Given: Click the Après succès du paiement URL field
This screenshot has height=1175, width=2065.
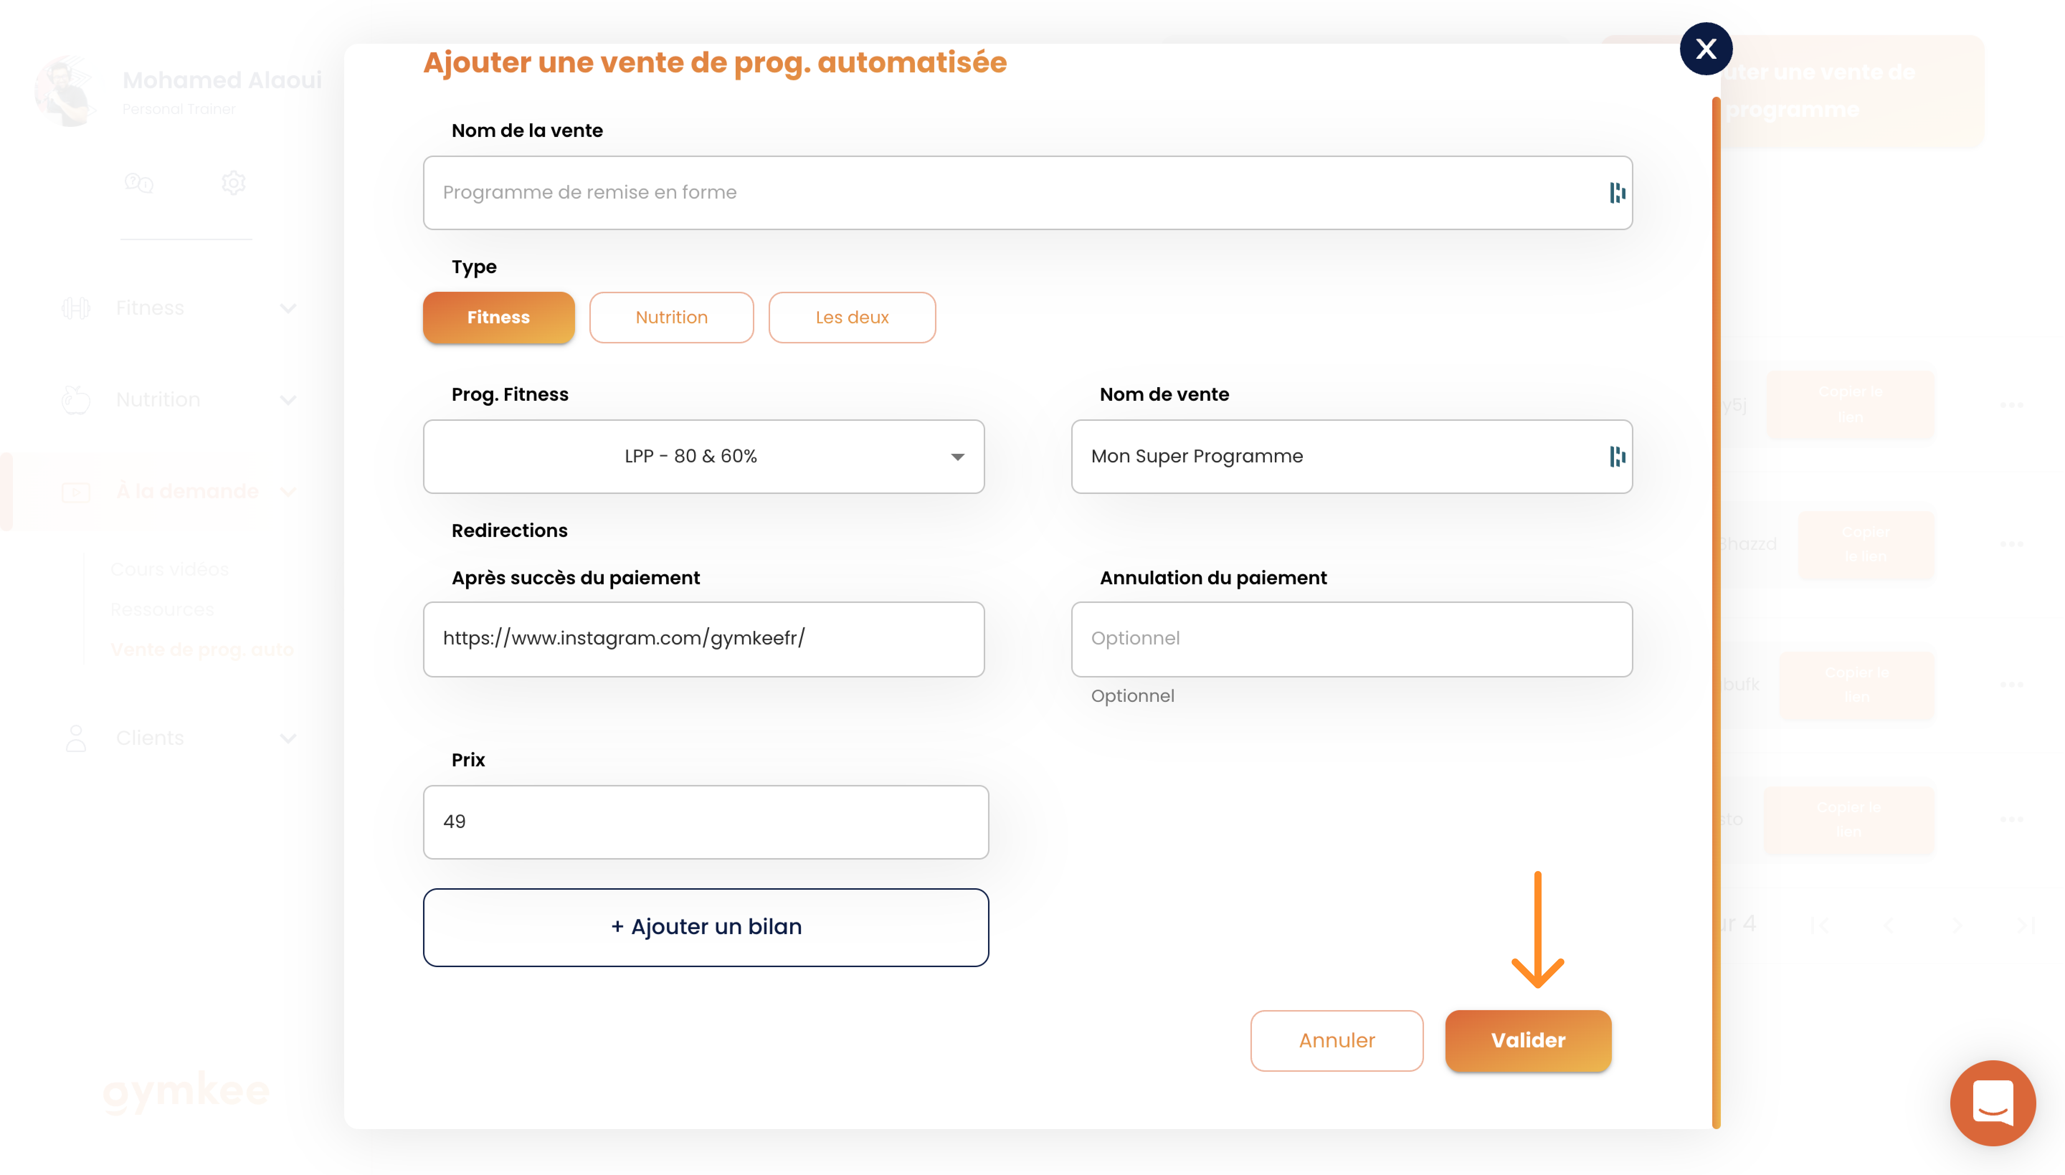Looking at the screenshot, I should (x=704, y=638).
